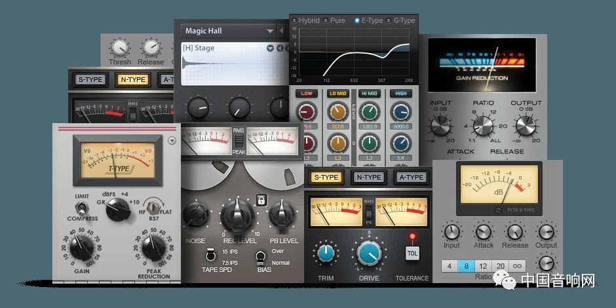
Task: Click the blue TRIM knob
Action: (x=326, y=252)
